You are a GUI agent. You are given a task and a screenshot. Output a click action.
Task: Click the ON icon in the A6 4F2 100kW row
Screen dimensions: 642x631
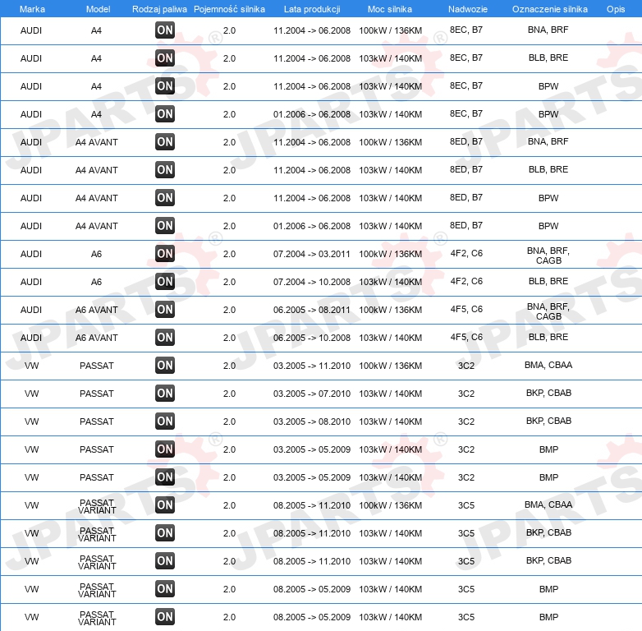point(165,254)
